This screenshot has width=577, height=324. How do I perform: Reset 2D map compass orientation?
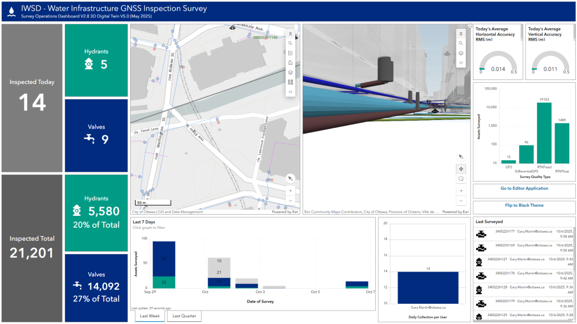(290, 178)
